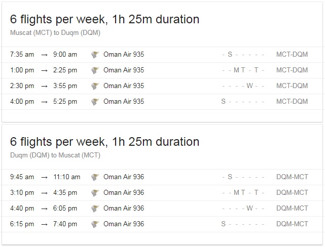Click the 9:00 am arrival time
This screenshot has width=325, height=247.
[65, 54]
